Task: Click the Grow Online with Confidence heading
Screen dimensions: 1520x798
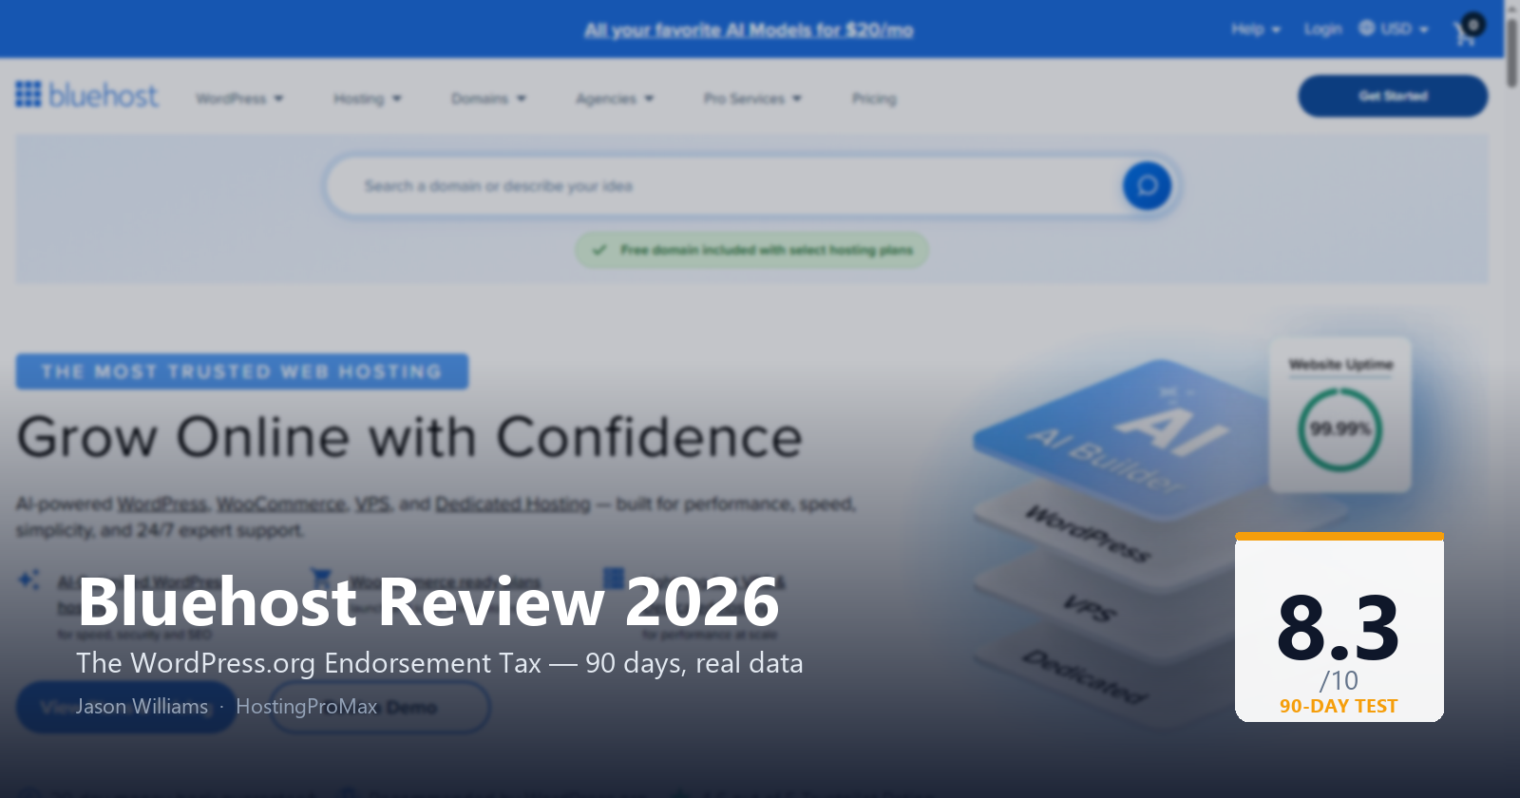Action: pyautogui.click(x=409, y=437)
